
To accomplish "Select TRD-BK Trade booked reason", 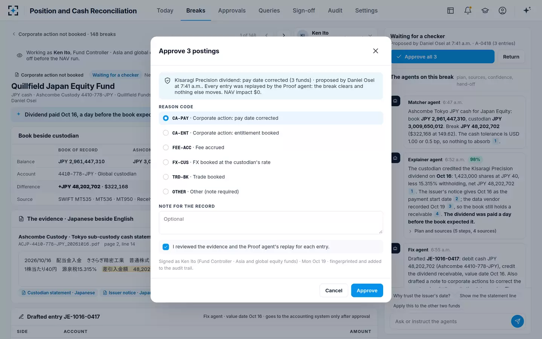I will click(271, 177).
